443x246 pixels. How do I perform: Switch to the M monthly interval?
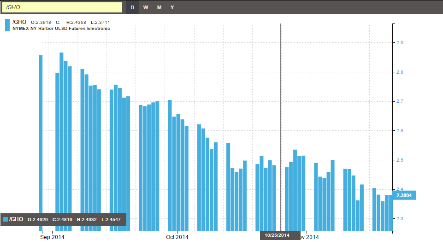click(x=159, y=7)
